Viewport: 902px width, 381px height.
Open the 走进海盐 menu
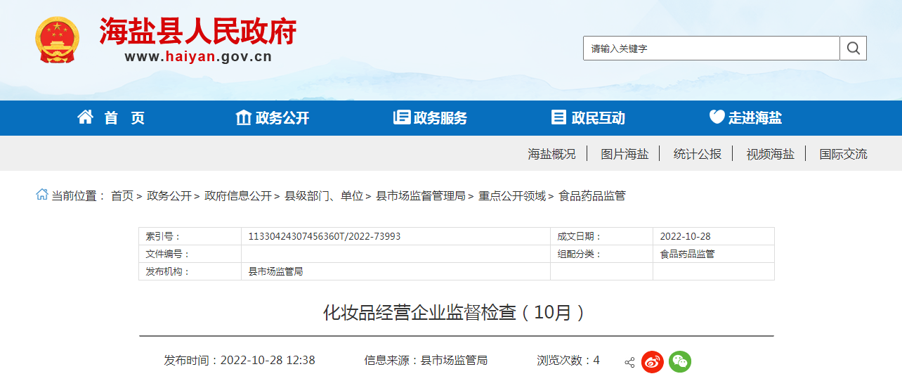(755, 118)
